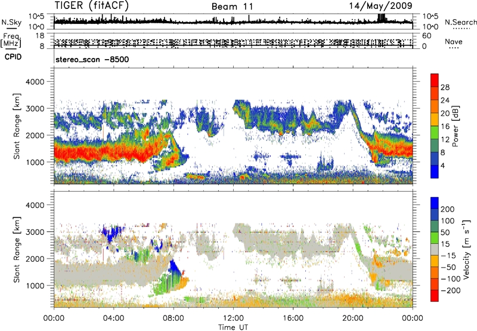Select the light green segment of Power colorbar
The image size is (477, 331).
tap(435, 133)
